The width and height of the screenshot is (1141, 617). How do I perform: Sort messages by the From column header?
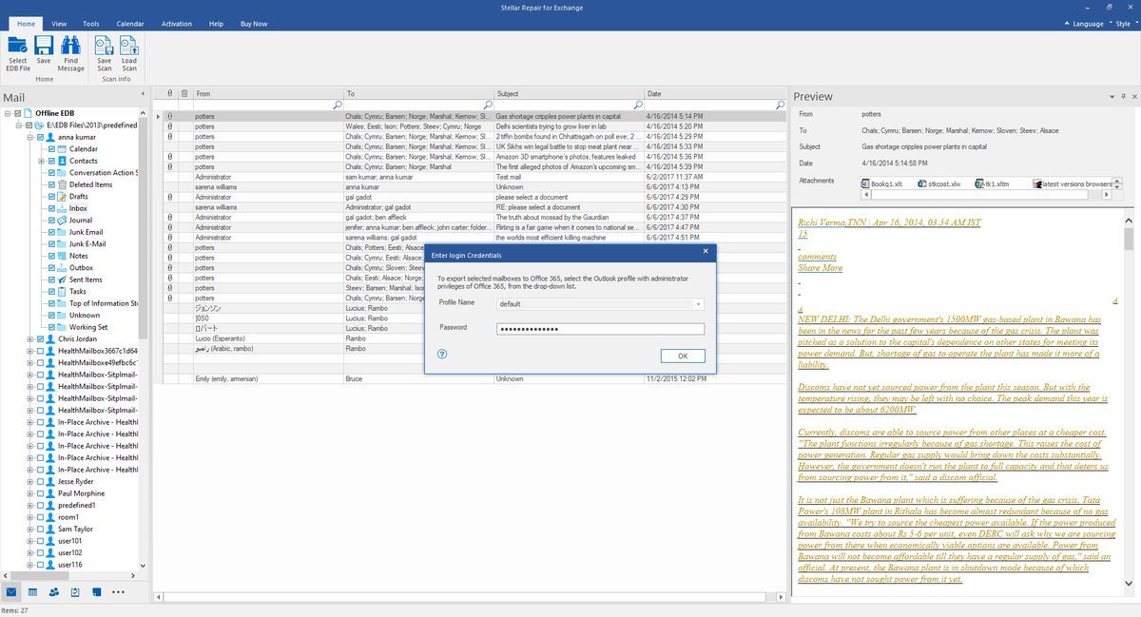click(268, 93)
